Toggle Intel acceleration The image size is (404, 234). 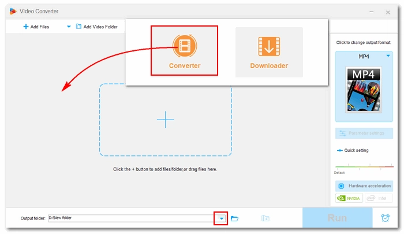click(379, 198)
